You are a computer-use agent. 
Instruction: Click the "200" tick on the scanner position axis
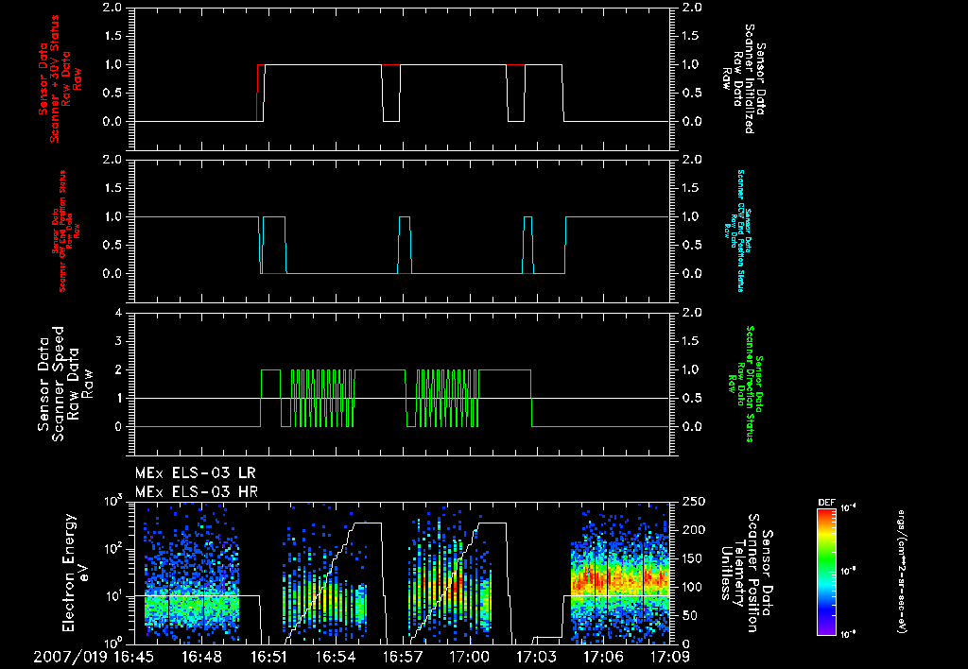click(695, 530)
